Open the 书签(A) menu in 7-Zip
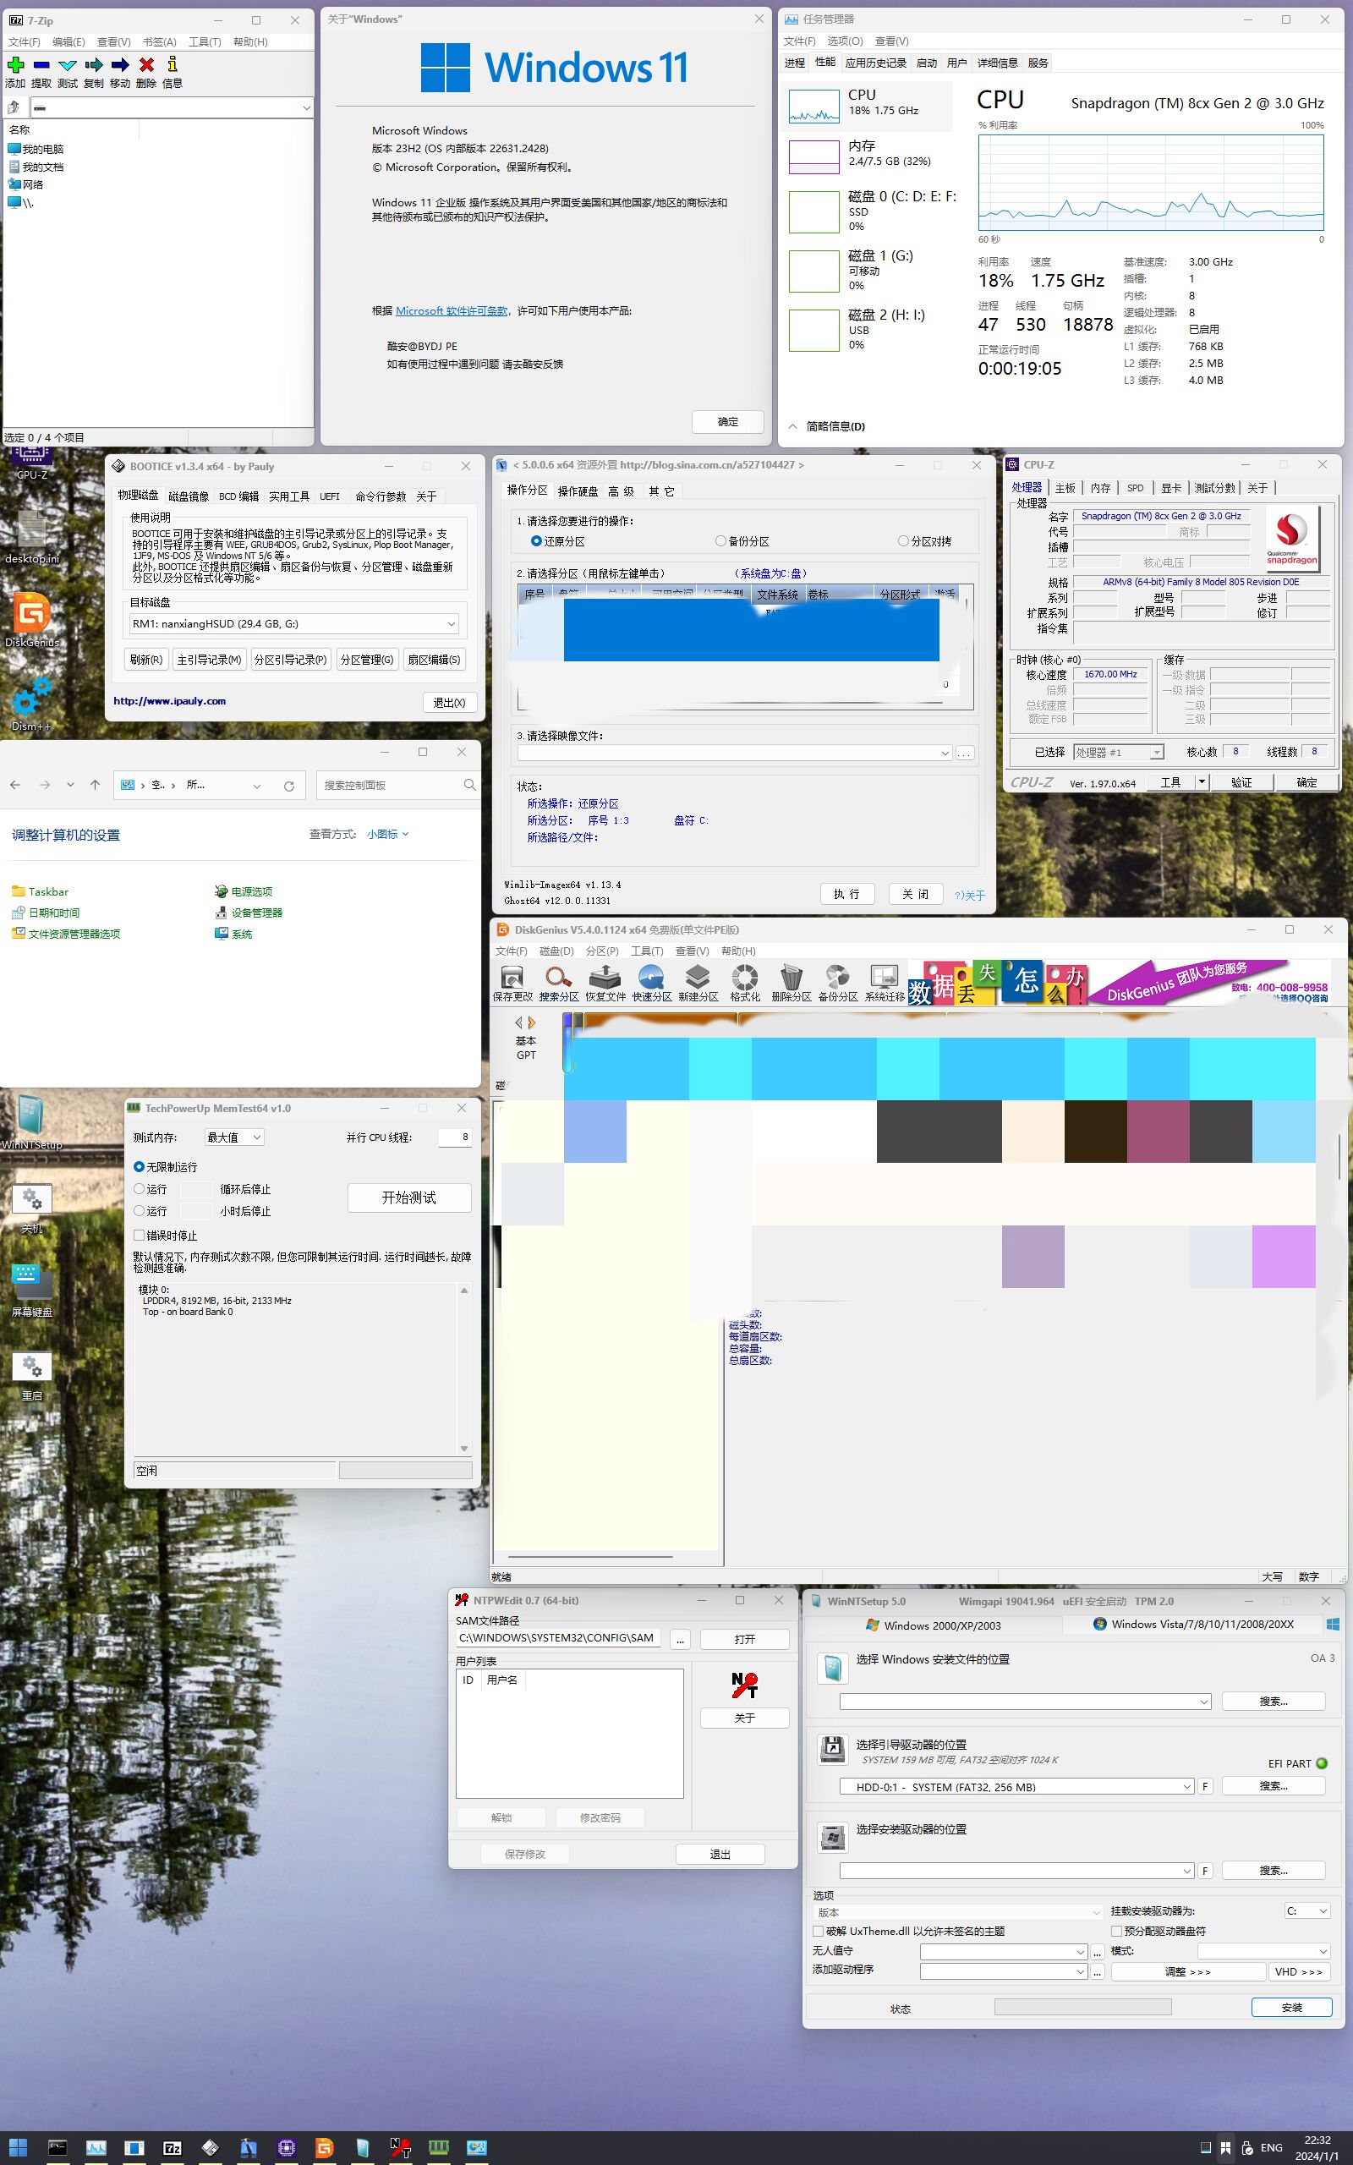The height and width of the screenshot is (2165, 1353). [x=159, y=42]
